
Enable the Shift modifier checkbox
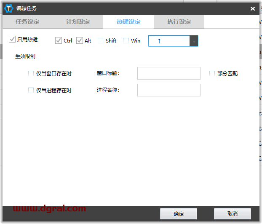pos(100,40)
